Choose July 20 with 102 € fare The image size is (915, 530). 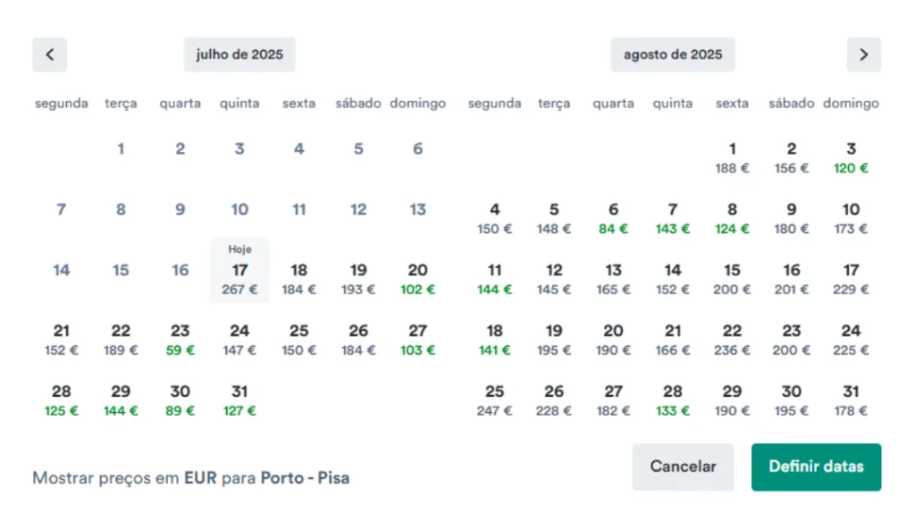coord(417,278)
